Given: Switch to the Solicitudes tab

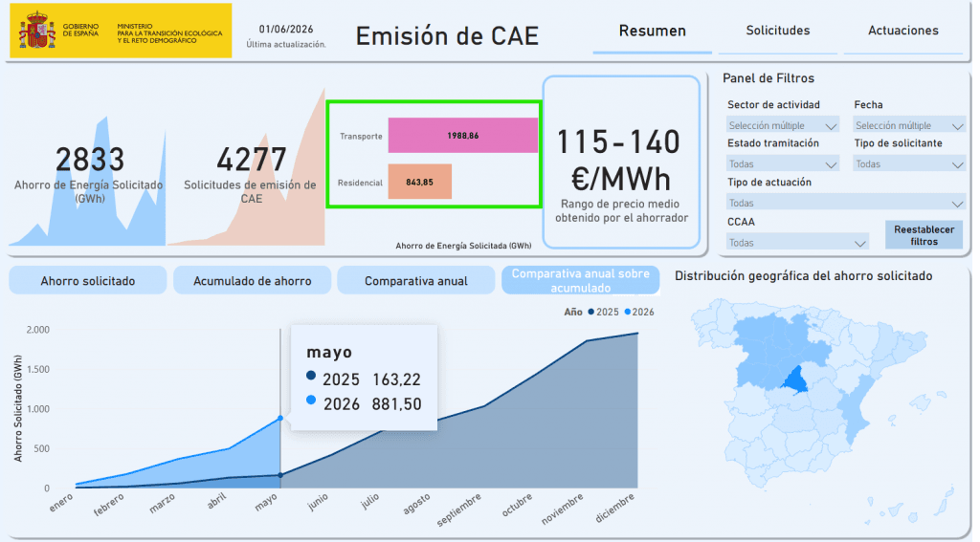Looking at the screenshot, I should coord(777,31).
